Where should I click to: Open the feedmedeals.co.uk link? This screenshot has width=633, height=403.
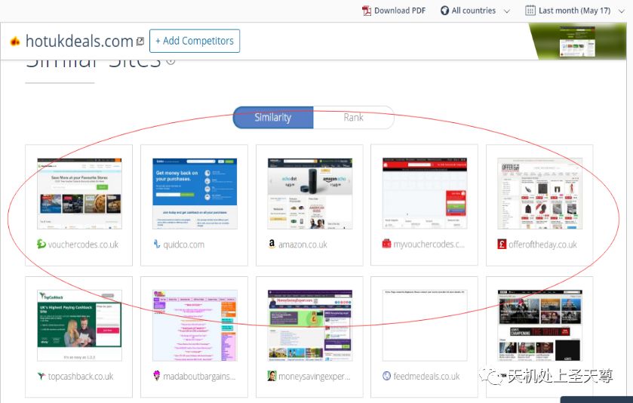coord(427,377)
